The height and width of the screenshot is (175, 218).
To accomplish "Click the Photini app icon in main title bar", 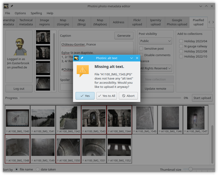I will [x=6, y=6].
